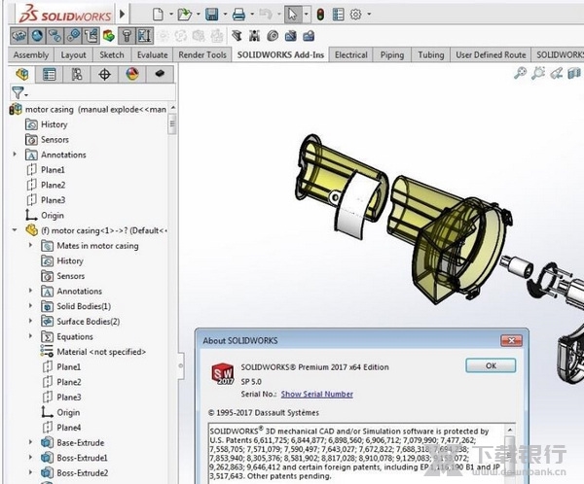
Task: Expand the SOLIDWORKS menu flyout arrow
Action: pos(123,15)
